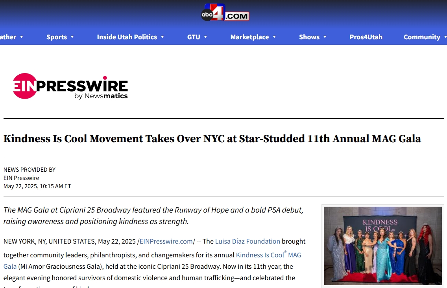Open the GTU menu item

coord(194,37)
